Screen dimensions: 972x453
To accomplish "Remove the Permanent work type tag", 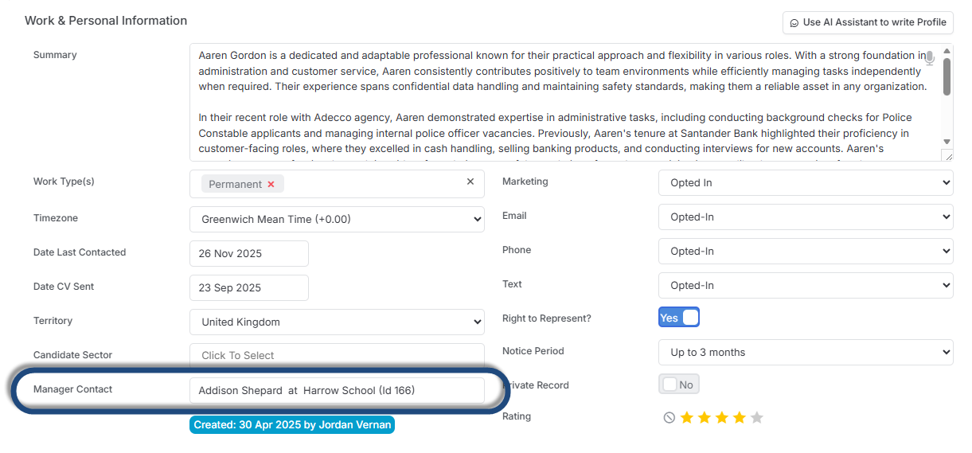I will click(x=271, y=184).
